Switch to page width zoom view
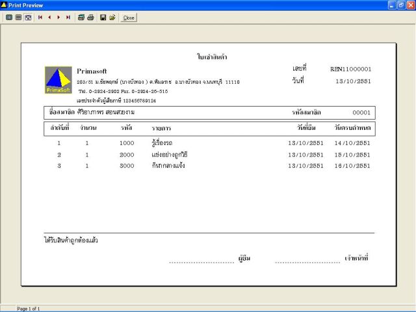The width and height of the screenshot is (416, 312). point(18,18)
